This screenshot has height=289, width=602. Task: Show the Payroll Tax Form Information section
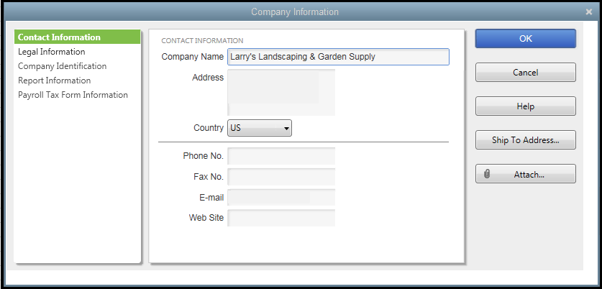coord(73,95)
